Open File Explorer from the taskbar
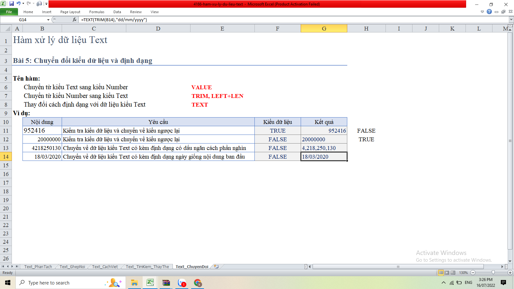 pos(134,283)
